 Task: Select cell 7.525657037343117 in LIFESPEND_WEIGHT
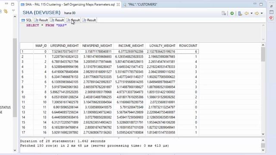64,52
